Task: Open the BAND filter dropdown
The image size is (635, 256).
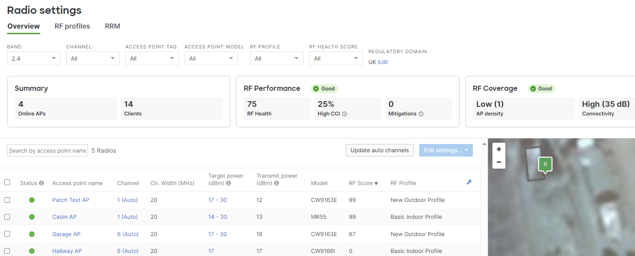Action: pyautogui.click(x=33, y=58)
